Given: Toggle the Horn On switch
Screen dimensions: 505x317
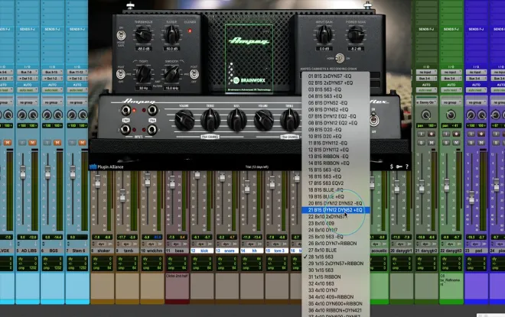Looking at the screenshot, I should 340,59.
